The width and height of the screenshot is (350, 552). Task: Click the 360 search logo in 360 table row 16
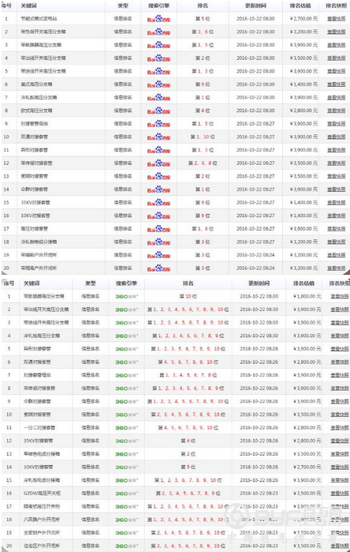(x=126, y=494)
